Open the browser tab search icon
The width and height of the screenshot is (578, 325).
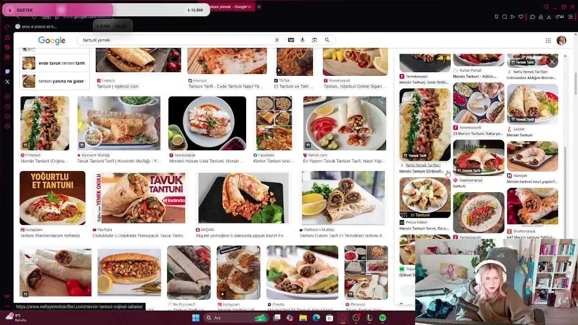pos(546,7)
